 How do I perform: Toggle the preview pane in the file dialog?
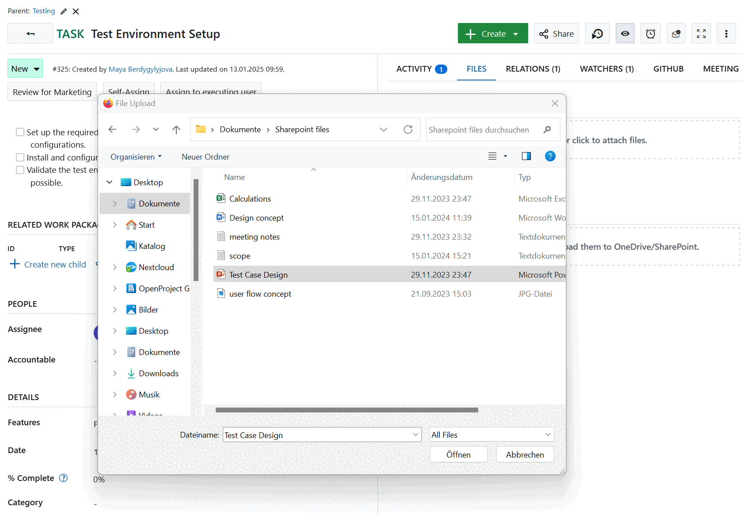coord(526,156)
